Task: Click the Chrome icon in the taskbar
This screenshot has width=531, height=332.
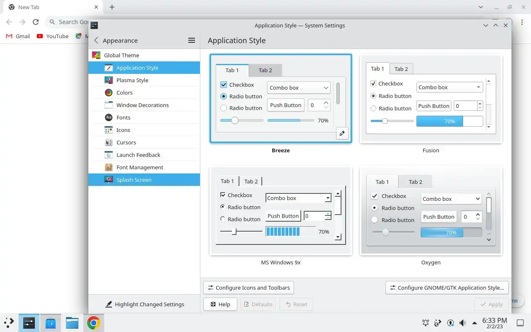Action: tap(94, 322)
